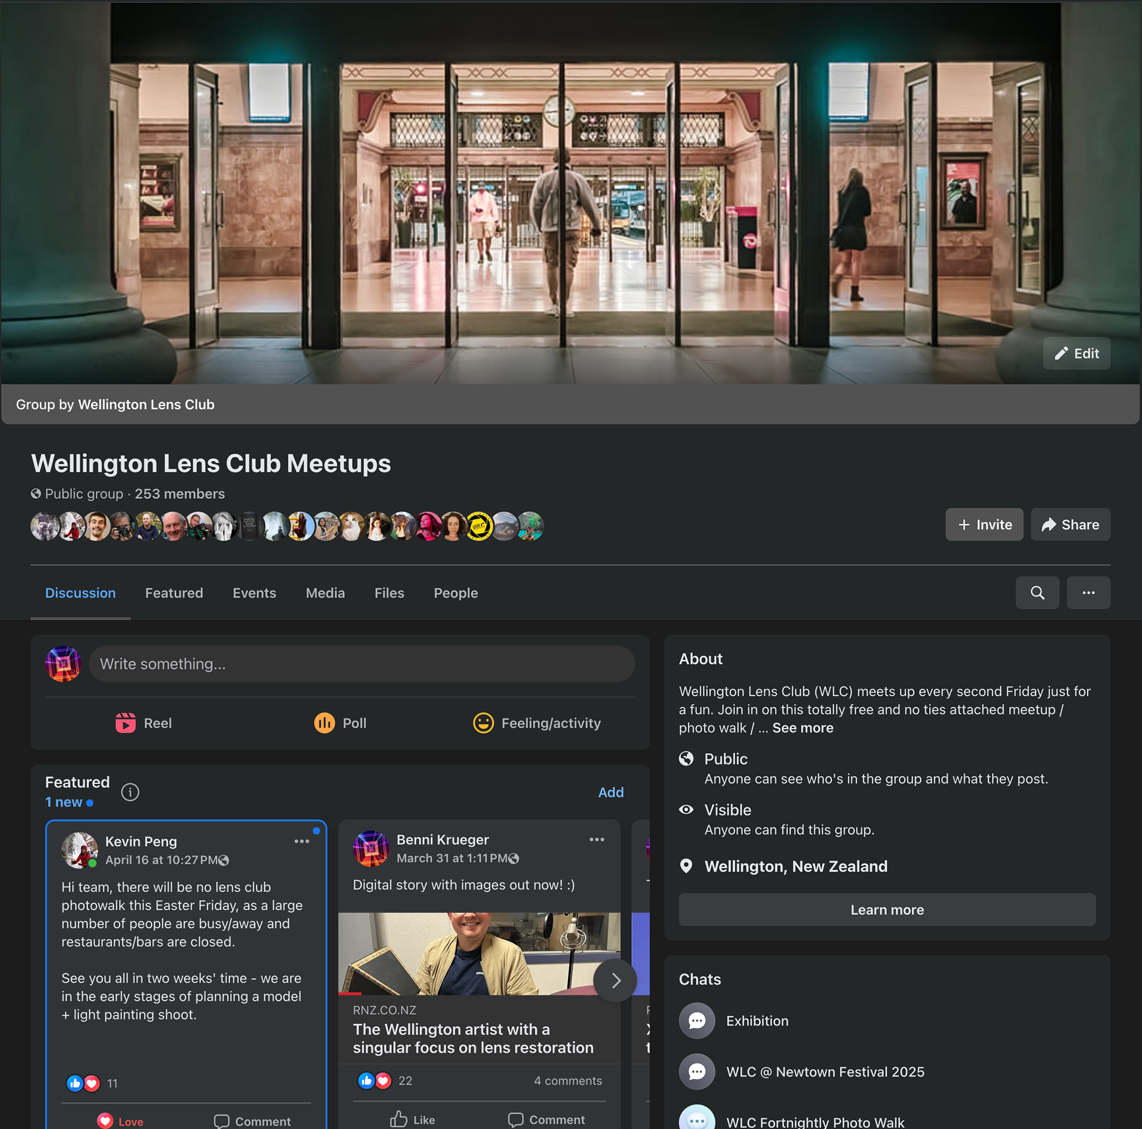Add a Feeling/activity post
Image resolution: width=1142 pixels, height=1129 pixels.
tap(537, 723)
